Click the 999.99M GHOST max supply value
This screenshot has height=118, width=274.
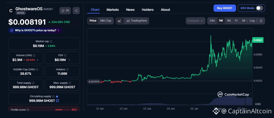(62, 87)
